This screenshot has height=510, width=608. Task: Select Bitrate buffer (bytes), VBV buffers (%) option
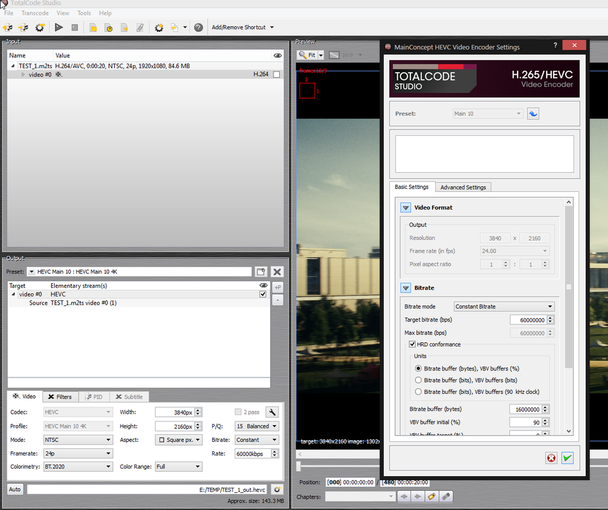(418, 368)
